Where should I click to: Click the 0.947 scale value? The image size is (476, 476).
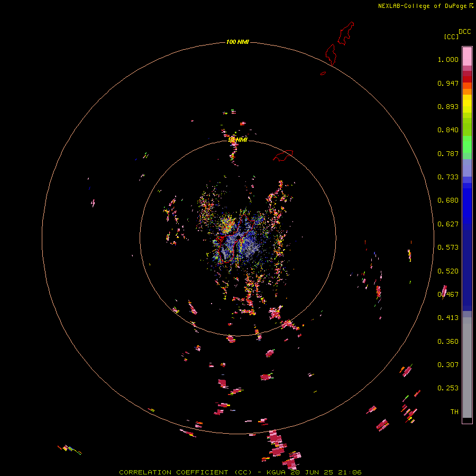448,83
